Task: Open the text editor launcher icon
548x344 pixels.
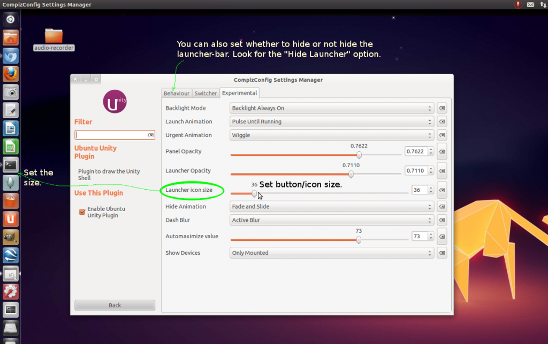Action: pyautogui.click(x=11, y=110)
